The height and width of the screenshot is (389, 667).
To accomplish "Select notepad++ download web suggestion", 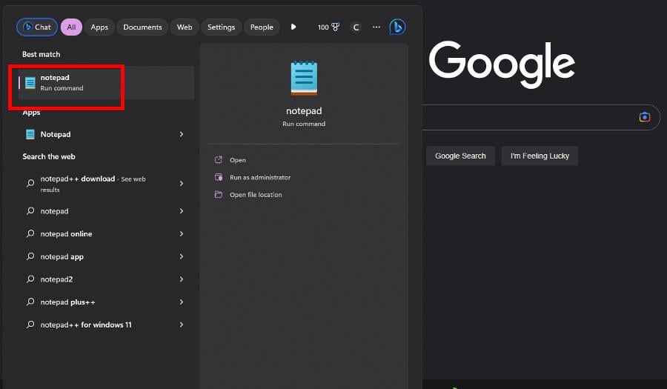I will pyautogui.click(x=106, y=184).
